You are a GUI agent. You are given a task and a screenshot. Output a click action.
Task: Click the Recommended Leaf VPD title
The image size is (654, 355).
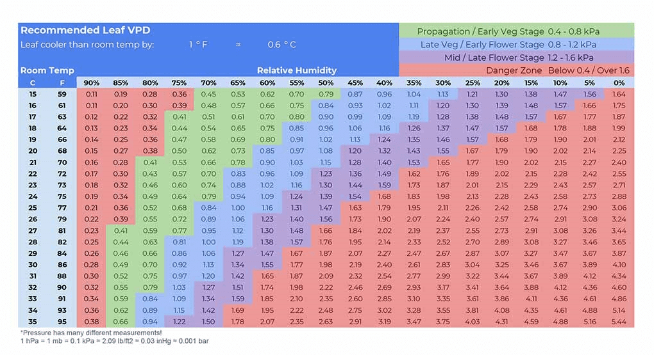click(x=85, y=30)
